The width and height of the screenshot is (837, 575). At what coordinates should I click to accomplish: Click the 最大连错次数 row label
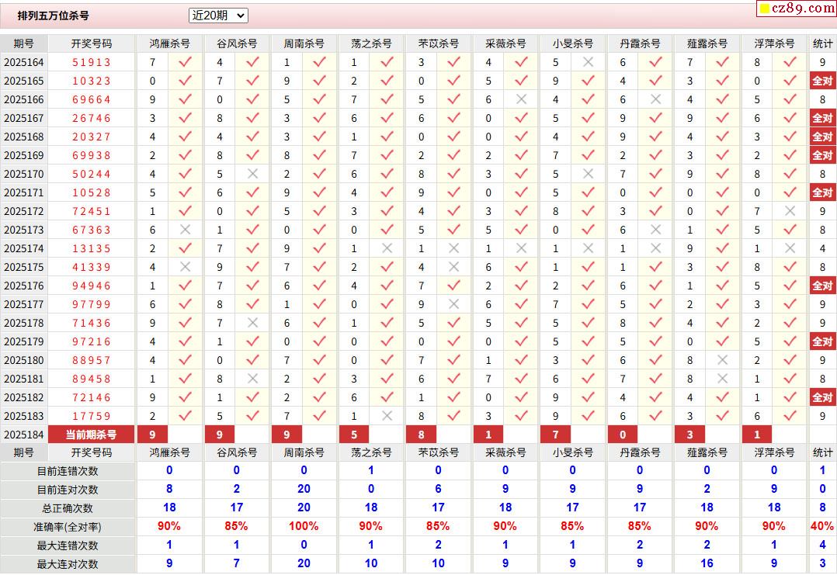(68, 546)
